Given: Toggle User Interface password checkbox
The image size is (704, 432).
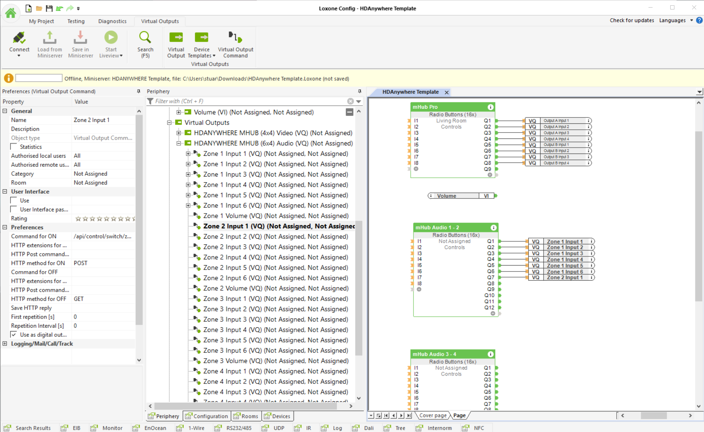Looking at the screenshot, I should 14,210.
